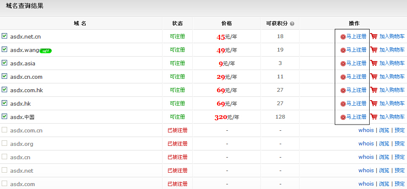This screenshot has height=189, width=407.
Task: Click the 价格 column header
Action: tap(226, 23)
